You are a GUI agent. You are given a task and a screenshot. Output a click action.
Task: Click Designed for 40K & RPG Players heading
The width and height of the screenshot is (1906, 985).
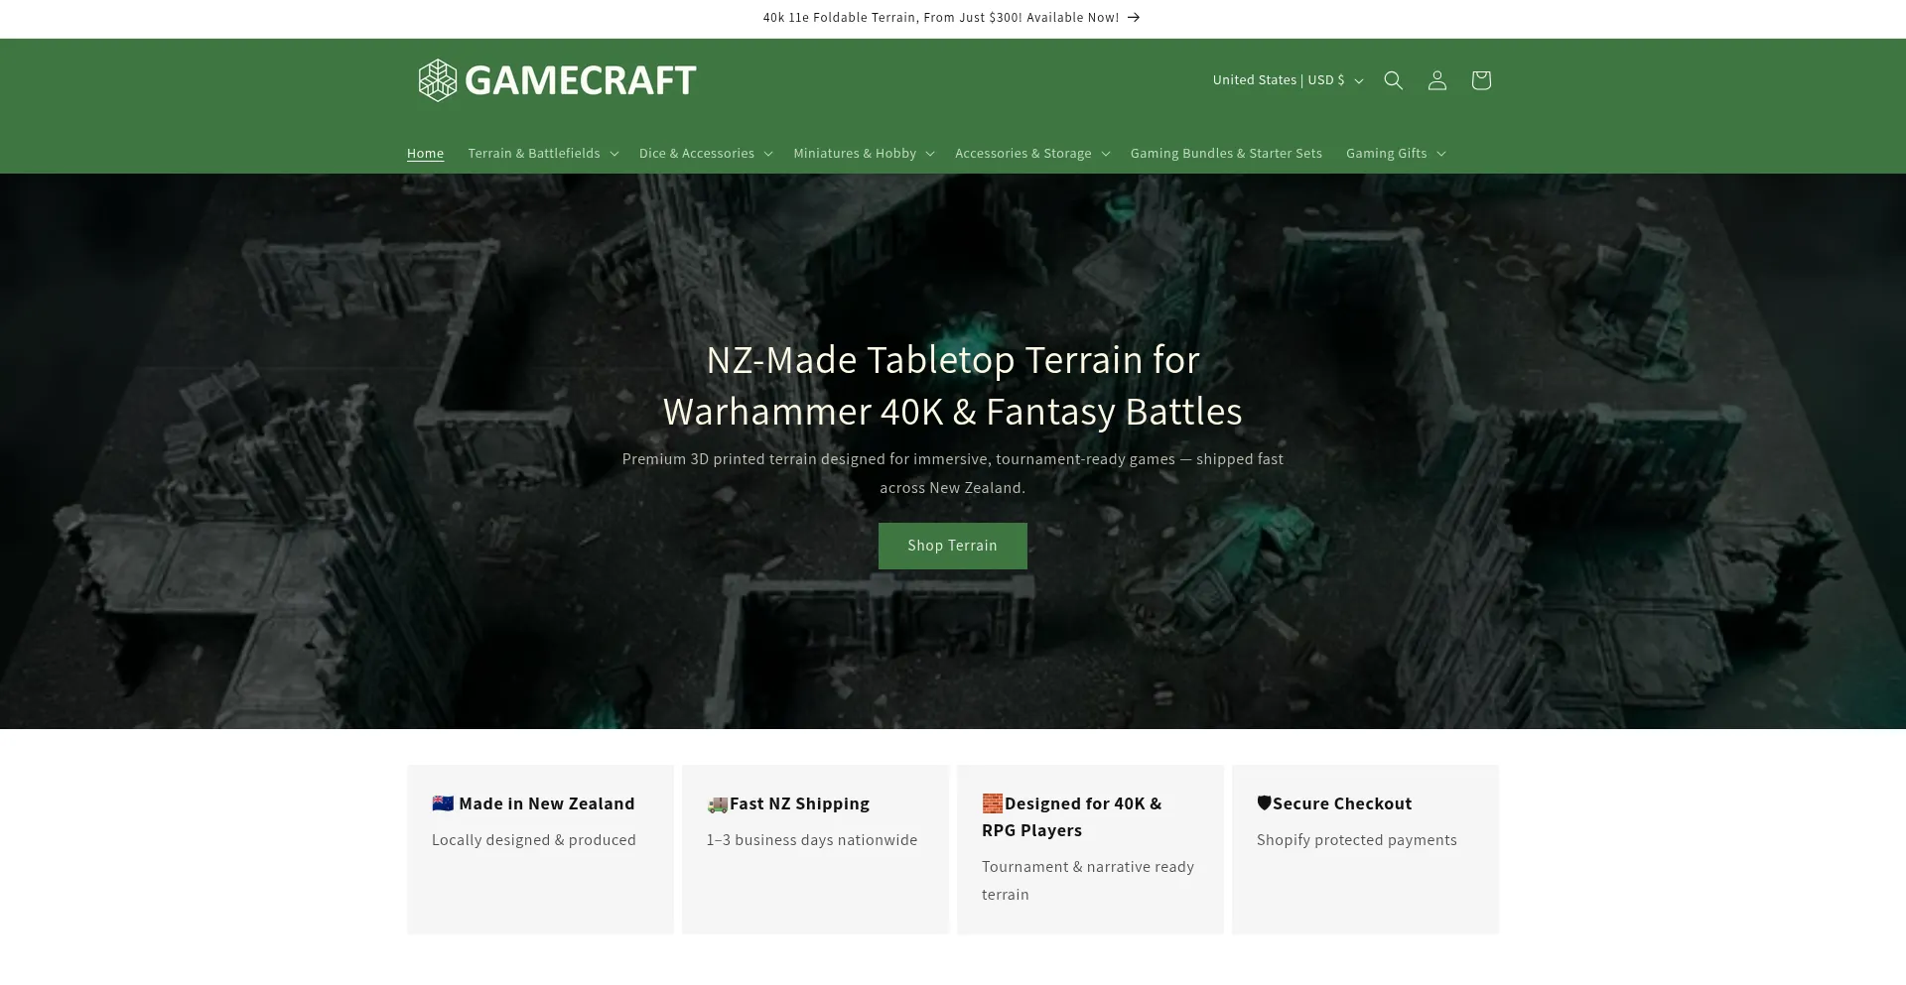(1071, 816)
